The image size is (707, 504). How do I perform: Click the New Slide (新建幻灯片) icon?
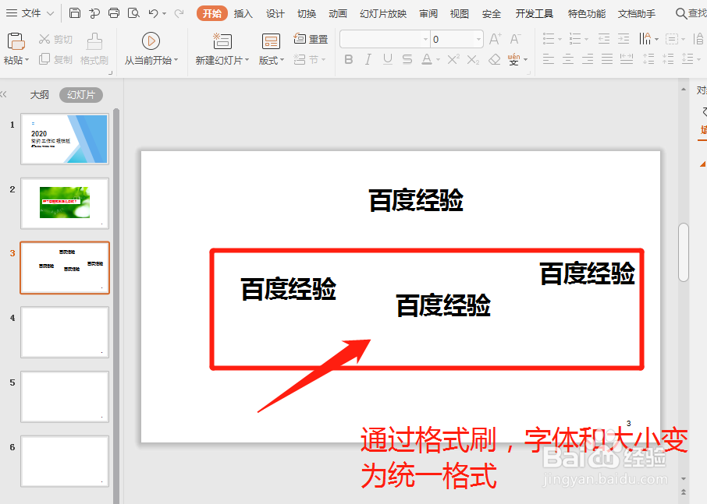(222, 41)
